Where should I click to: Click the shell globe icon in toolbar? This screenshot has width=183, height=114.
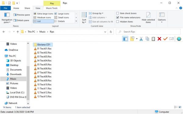pos(179,39)
